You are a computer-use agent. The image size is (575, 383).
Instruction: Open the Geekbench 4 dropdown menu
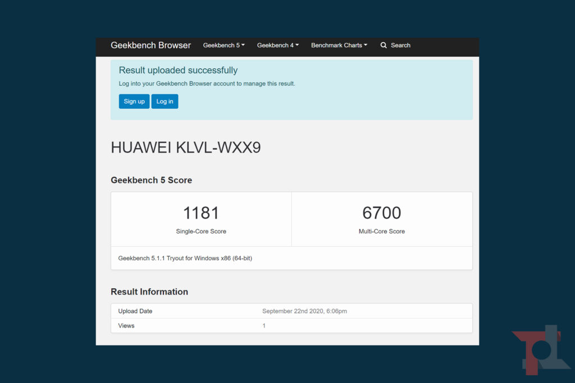pos(277,45)
